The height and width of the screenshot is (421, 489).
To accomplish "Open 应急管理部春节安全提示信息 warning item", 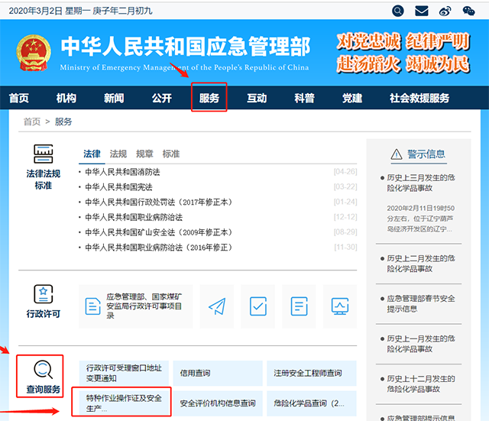I will pyautogui.click(x=420, y=303).
